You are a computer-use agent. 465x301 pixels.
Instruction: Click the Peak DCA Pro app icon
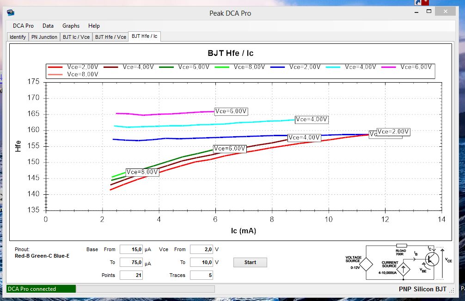(10, 13)
